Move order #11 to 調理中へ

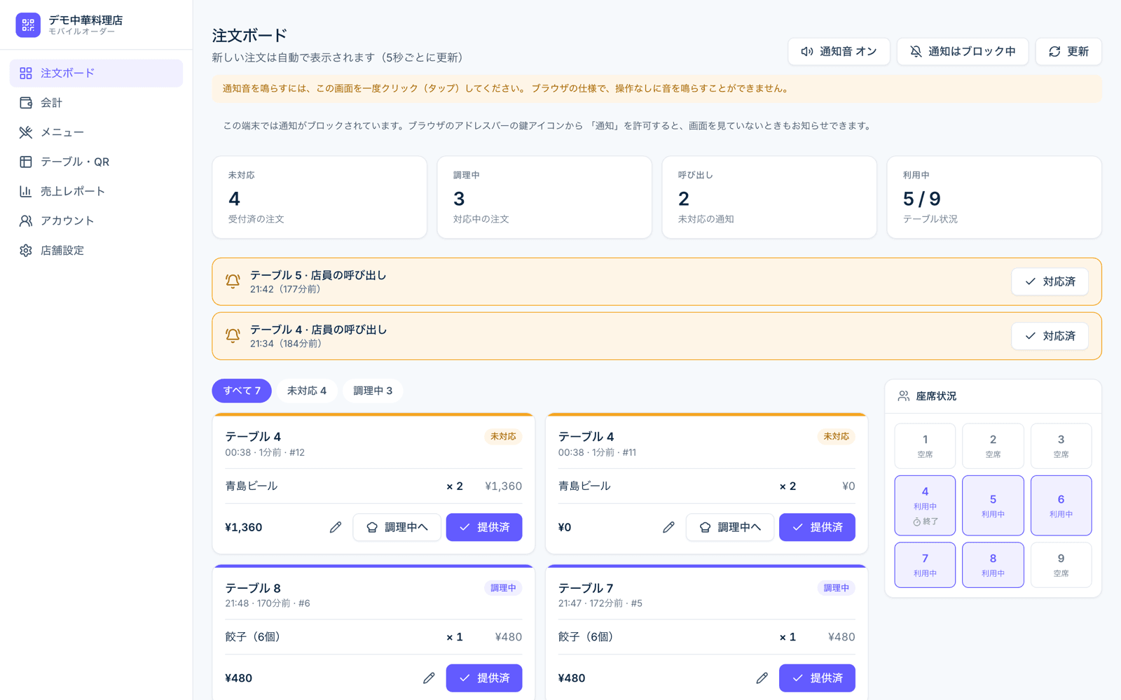point(729,527)
